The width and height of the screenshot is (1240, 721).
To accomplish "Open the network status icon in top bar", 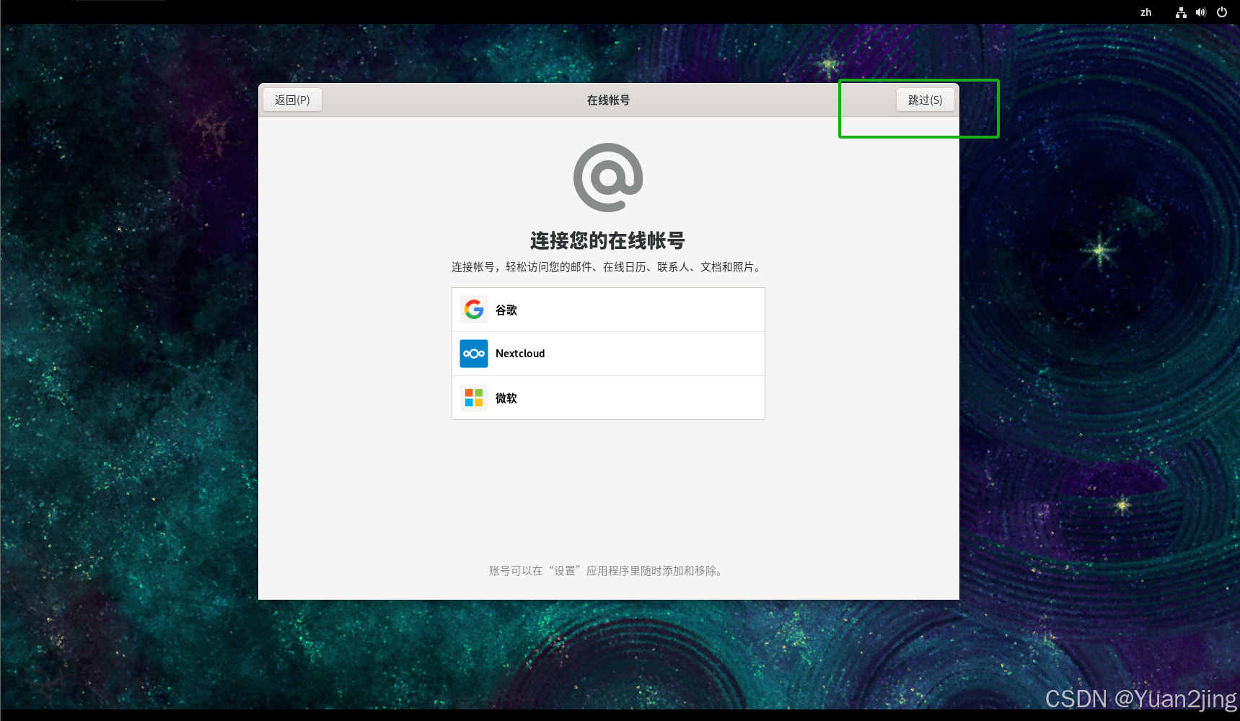I will point(1181,12).
